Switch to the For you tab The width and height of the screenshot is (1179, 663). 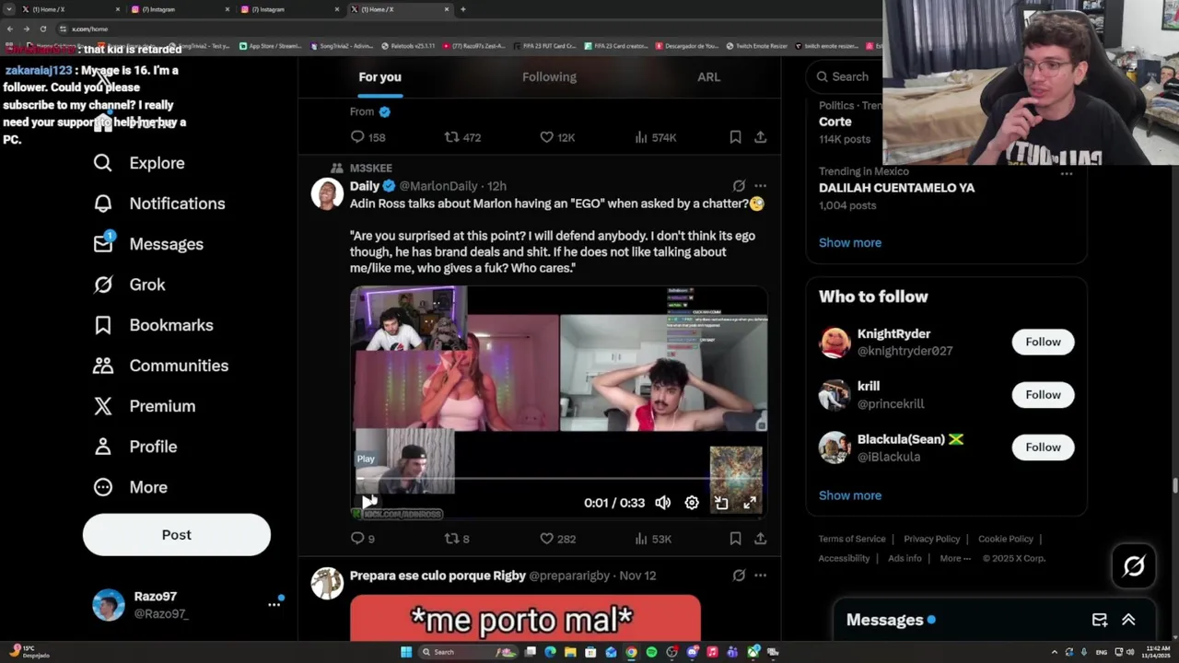point(379,76)
